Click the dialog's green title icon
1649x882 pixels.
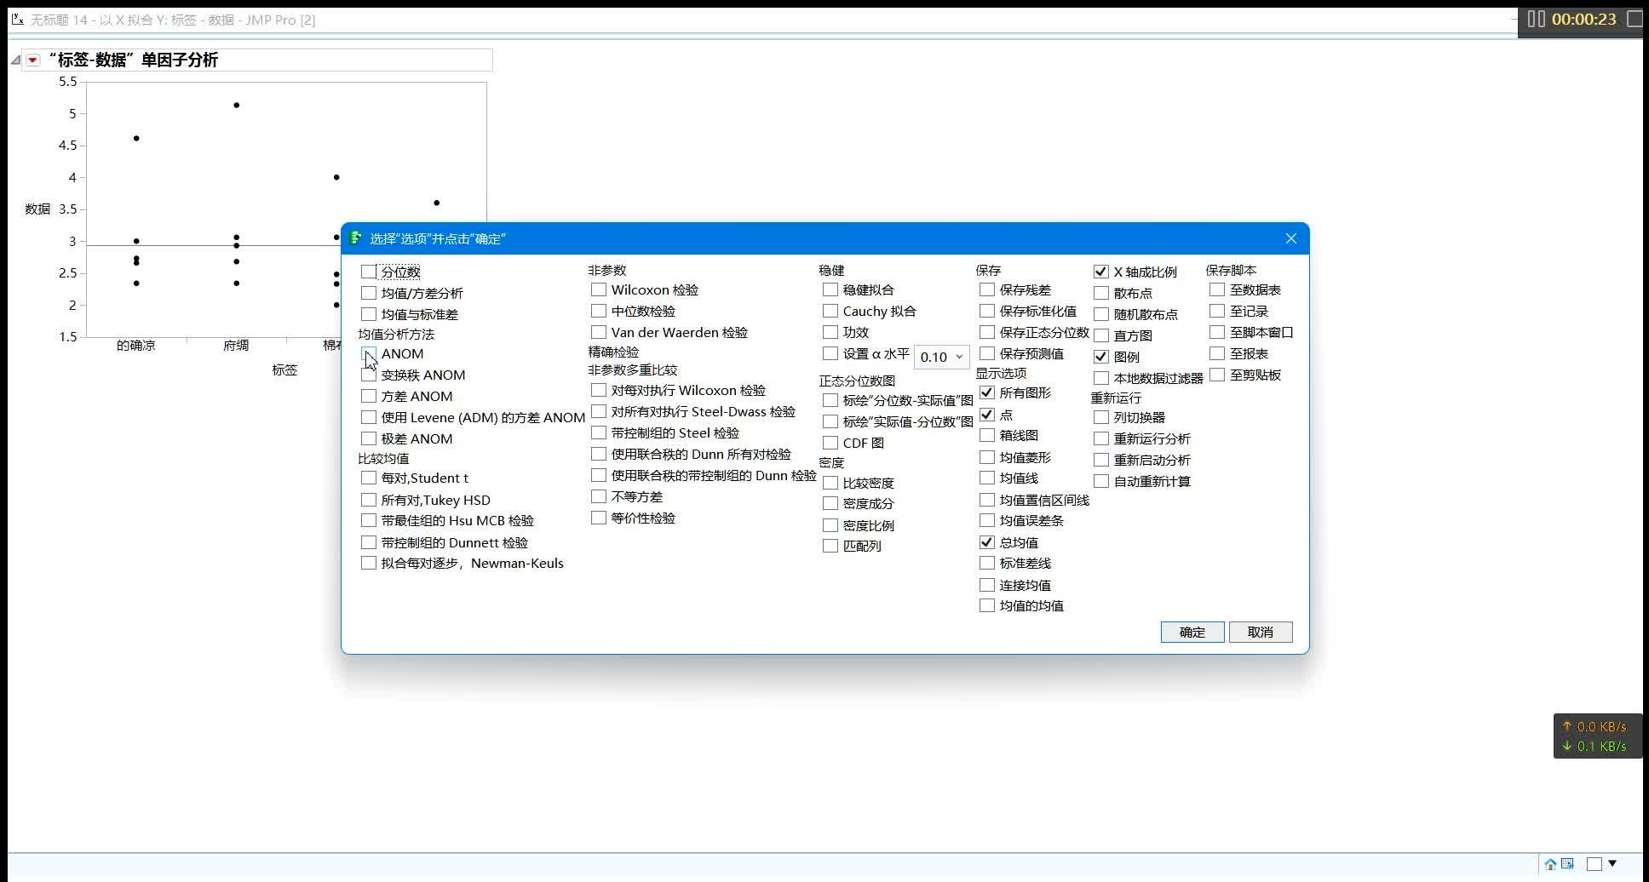pos(356,238)
